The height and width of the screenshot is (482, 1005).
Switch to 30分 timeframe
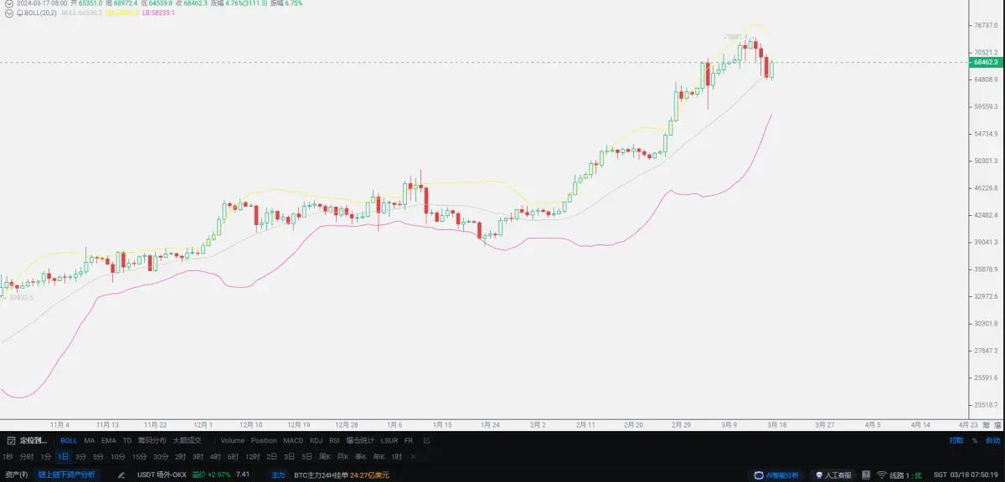(x=161, y=457)
